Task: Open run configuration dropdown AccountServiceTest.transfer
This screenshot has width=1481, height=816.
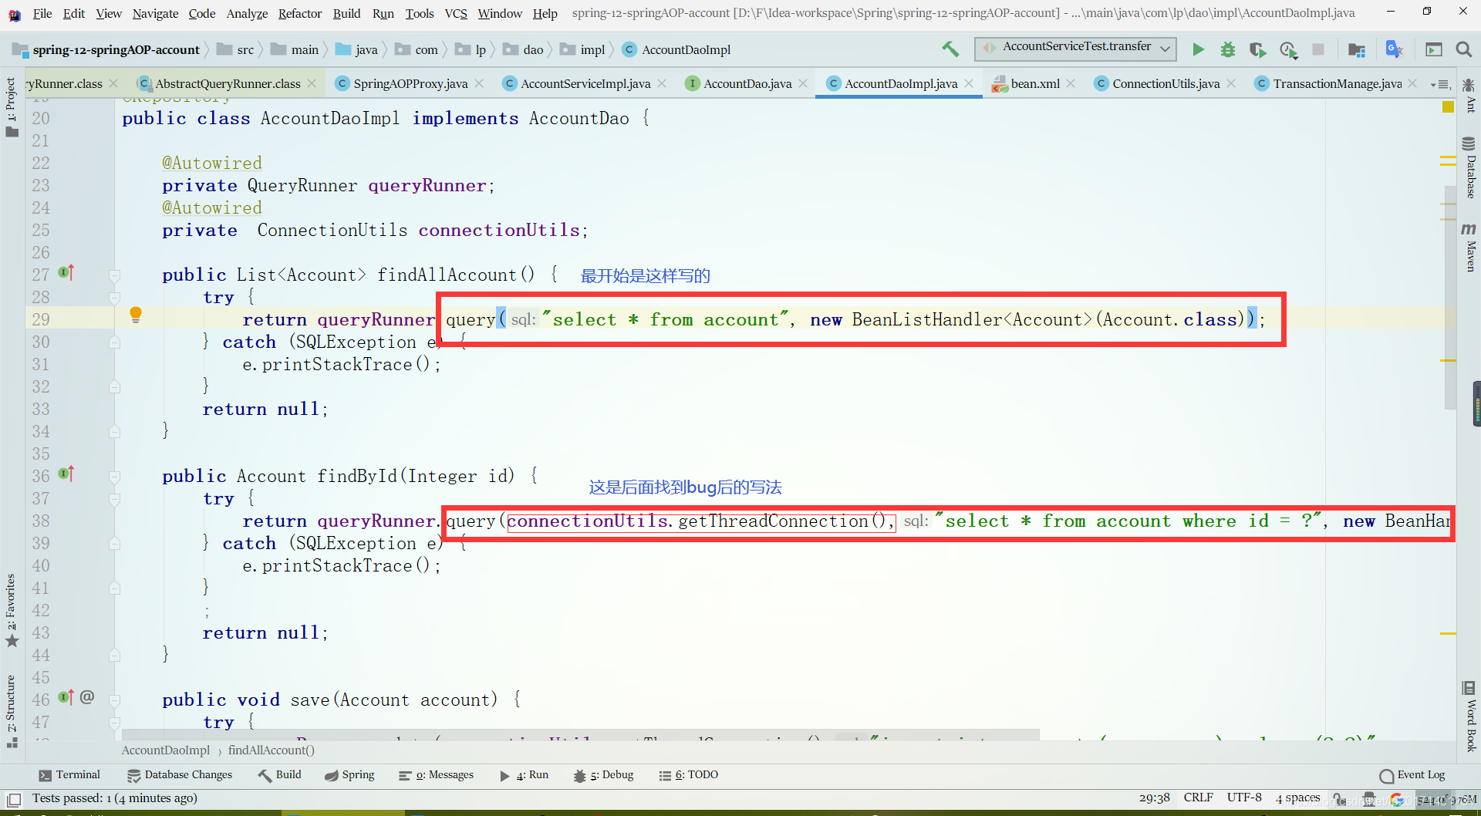Action: (x=1076, y=49)
